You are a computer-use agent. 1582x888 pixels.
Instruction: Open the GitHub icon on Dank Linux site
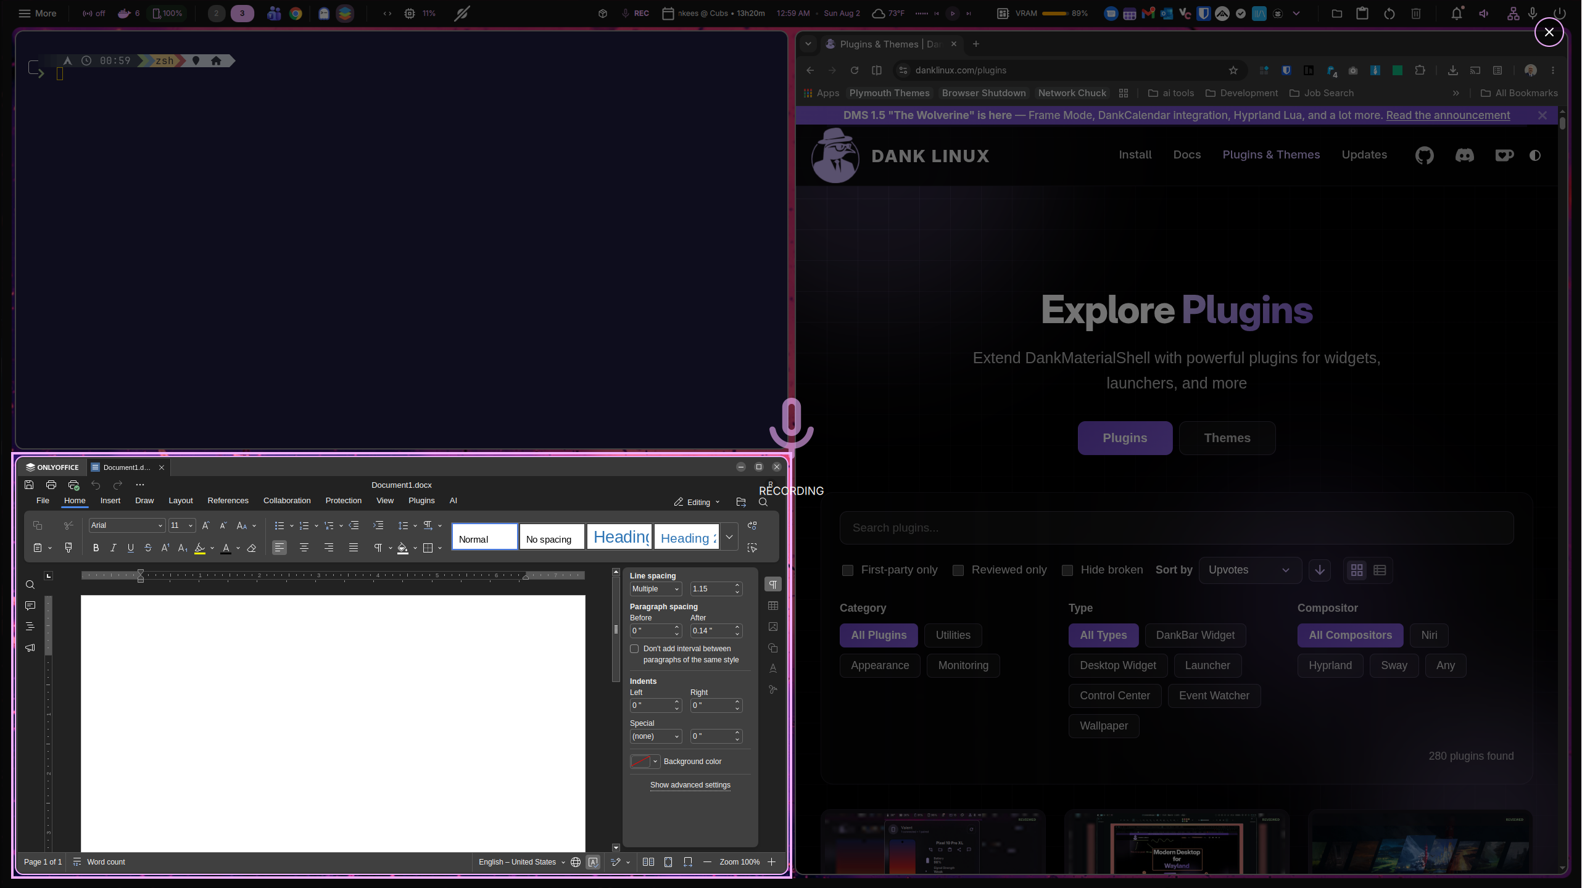(x=1425, y=155)
